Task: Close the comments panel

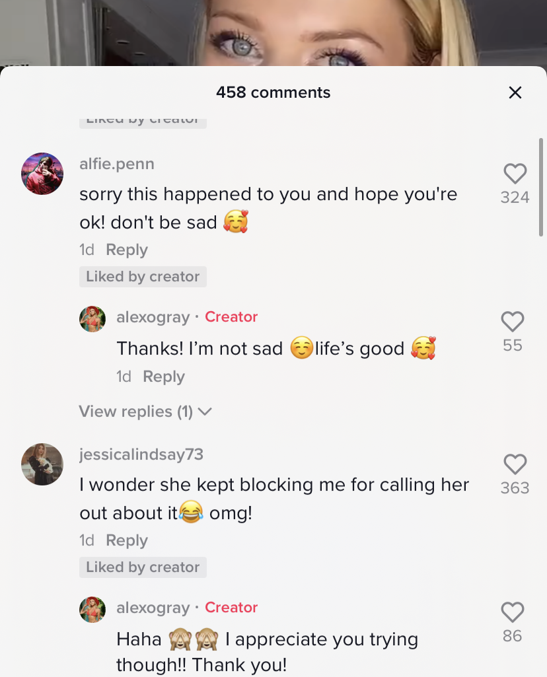Action: [515, 92]
